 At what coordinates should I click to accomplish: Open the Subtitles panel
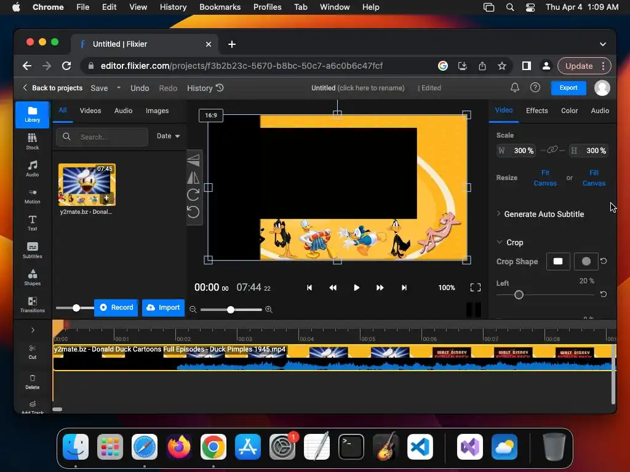pos(32,250)
